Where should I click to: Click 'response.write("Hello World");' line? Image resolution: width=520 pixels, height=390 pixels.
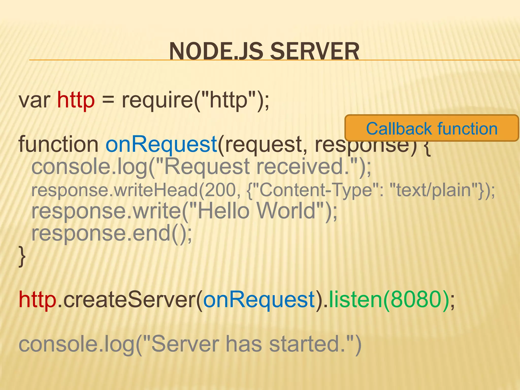click(184, 212)
